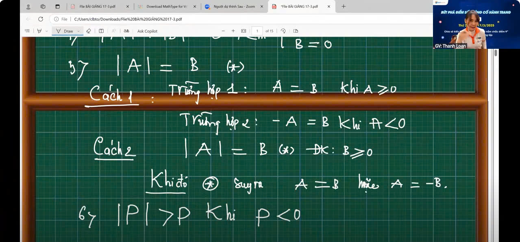
Task: Select the Erase tool
Action: [x=89, y=31]
